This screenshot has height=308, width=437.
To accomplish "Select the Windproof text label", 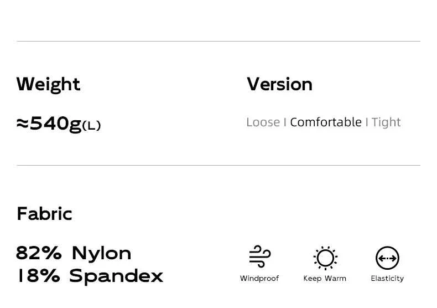I will 259,279.
